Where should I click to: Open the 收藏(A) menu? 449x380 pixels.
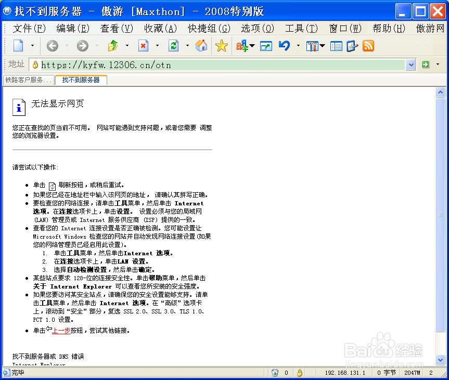(161, 28)
